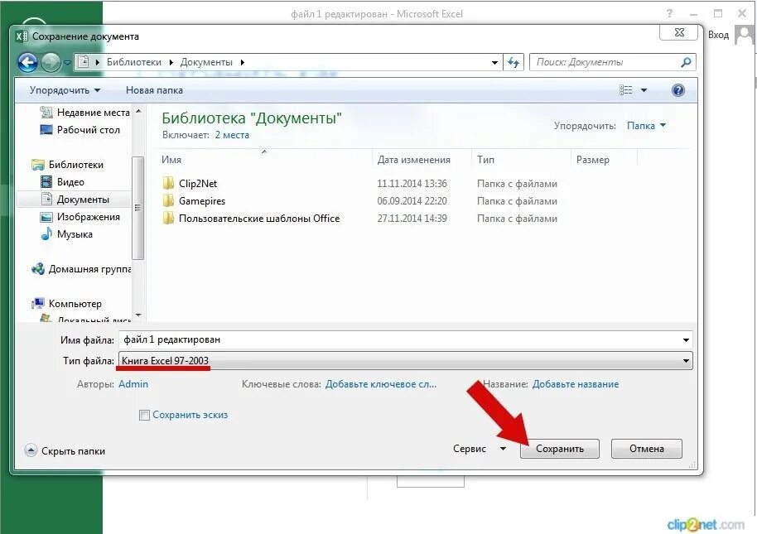Click the Имя файла text field
The image size is (757, 534).
pos(400,339)
